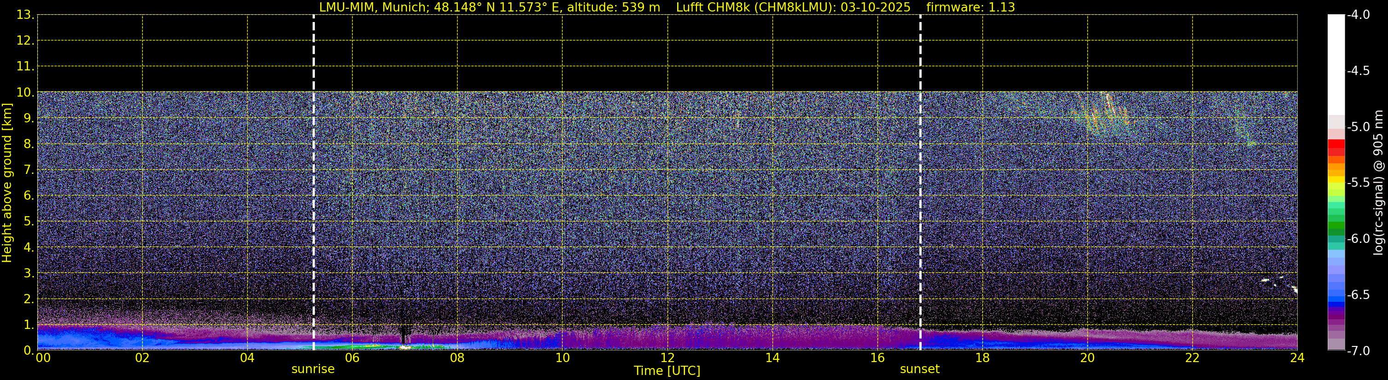Click the height-axis tick label '0.'
1388x380 pixels.
click(29, 351)
